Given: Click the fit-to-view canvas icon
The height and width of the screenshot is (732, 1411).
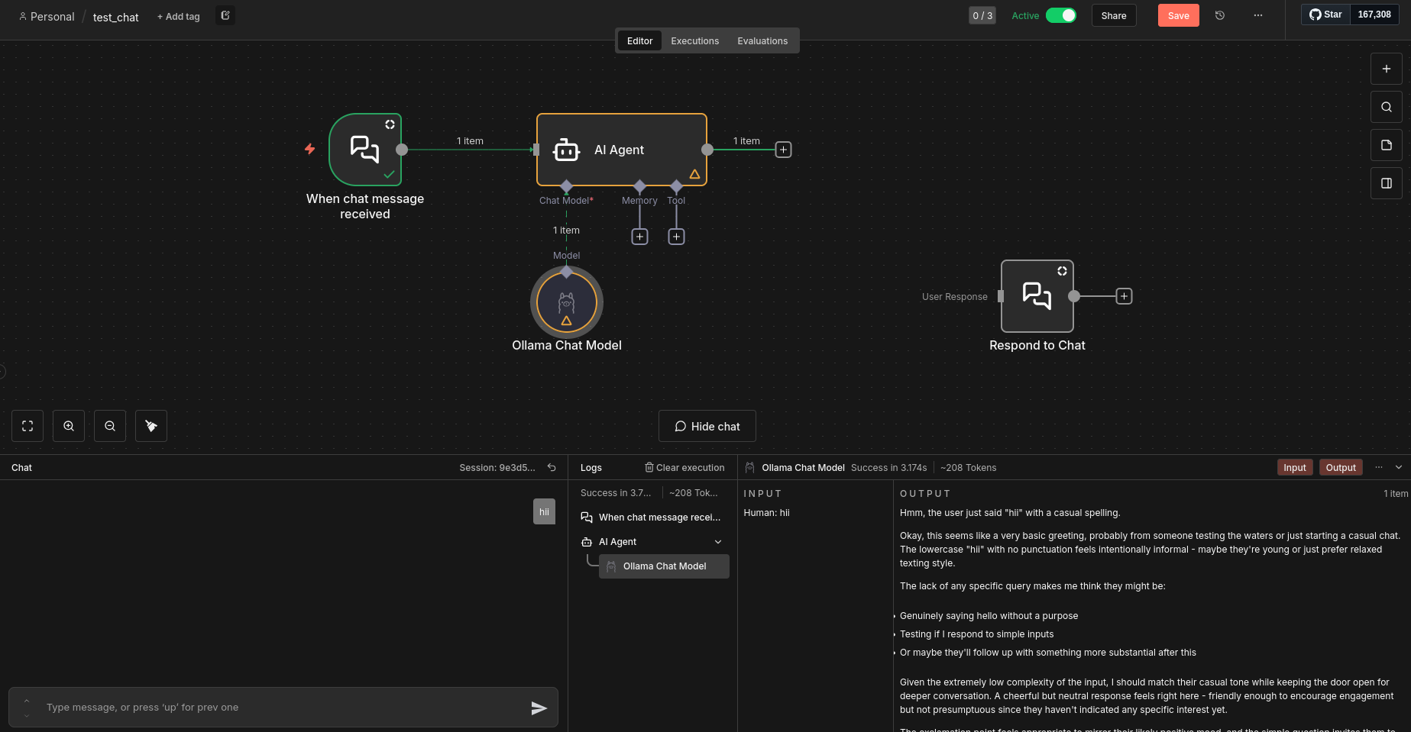Looking at the screenshot, I should pos(28,426).
